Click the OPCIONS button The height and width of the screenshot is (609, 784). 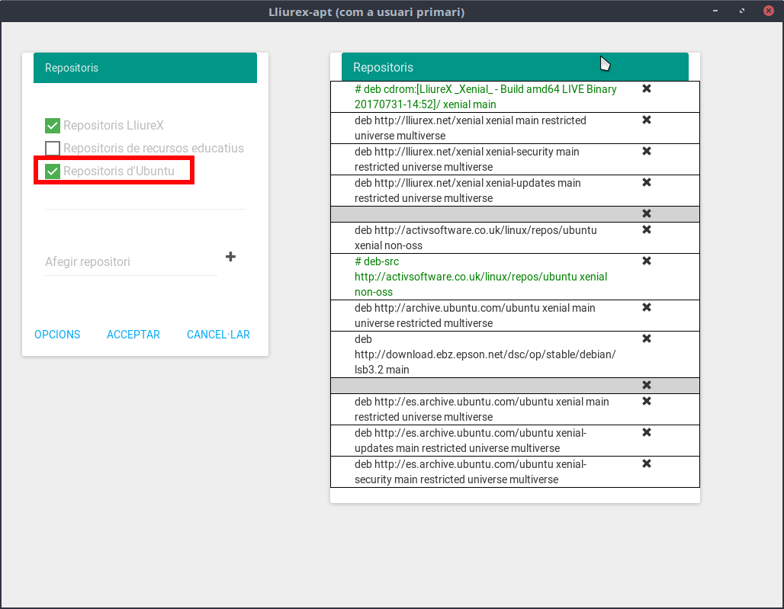[x=57, y=335]
